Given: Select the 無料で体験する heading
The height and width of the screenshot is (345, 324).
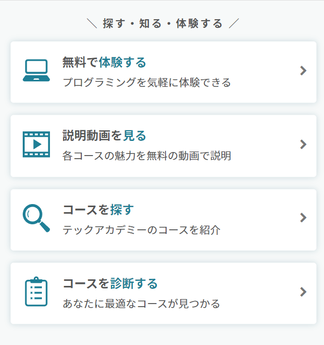Looking at the screenshot, I should pos(104,62).
